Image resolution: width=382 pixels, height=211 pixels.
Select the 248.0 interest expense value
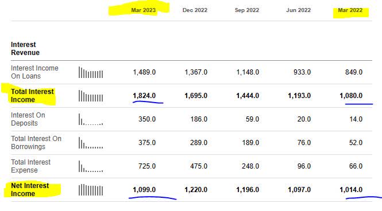[250, 166]
